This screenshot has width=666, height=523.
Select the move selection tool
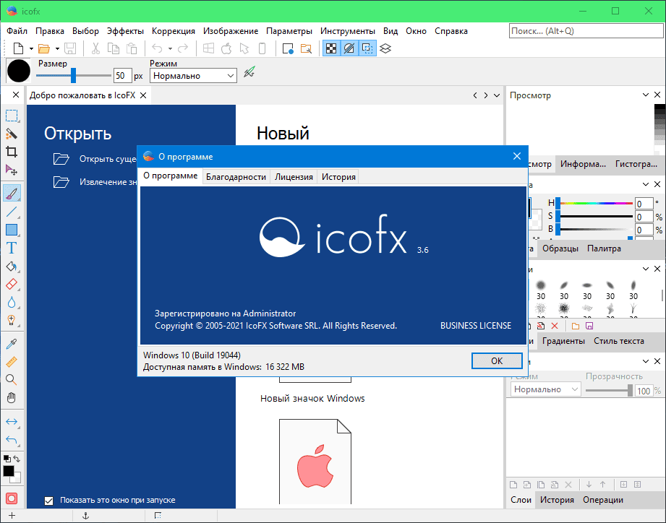(12, 170)
